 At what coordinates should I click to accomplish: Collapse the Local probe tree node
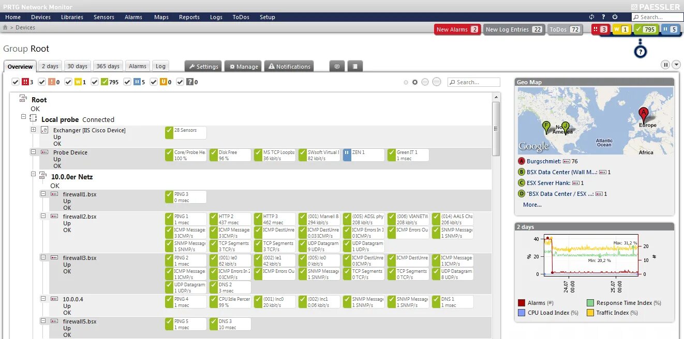point(24,117)
